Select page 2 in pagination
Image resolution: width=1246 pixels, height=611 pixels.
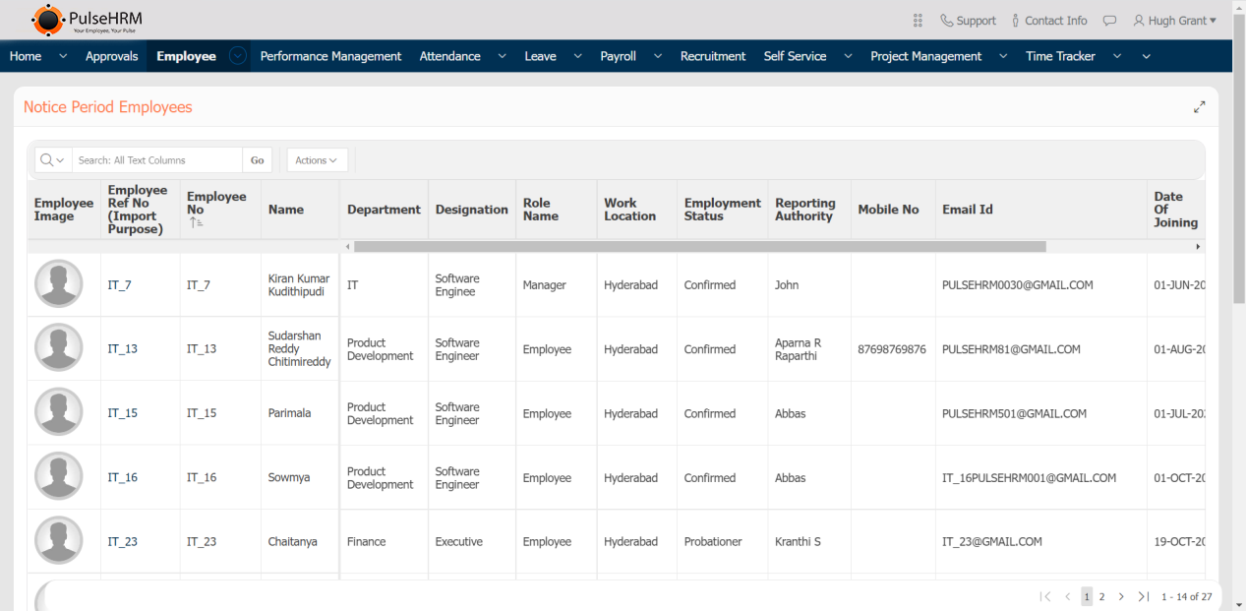(x=1101, y=597)
